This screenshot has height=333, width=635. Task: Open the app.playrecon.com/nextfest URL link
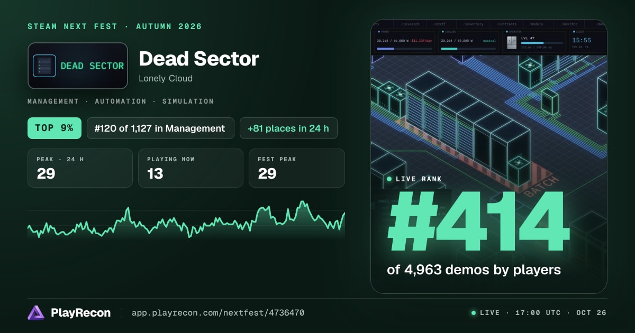click(217, 313)
